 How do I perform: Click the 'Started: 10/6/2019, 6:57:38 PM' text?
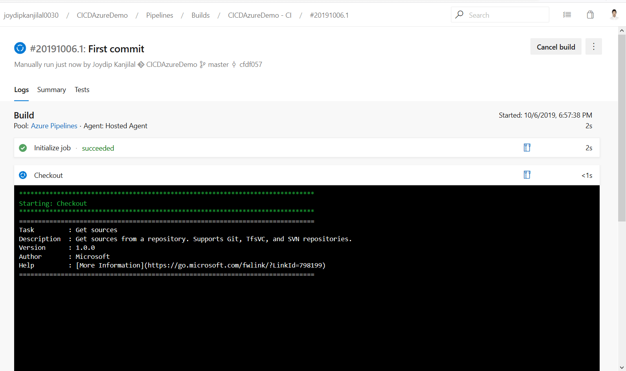pyautogui.click(x=545, y=115)
